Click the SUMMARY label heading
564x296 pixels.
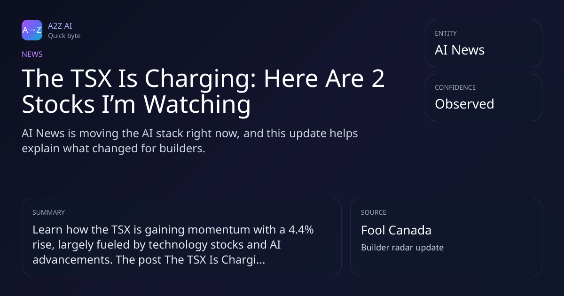coord(48,212)
